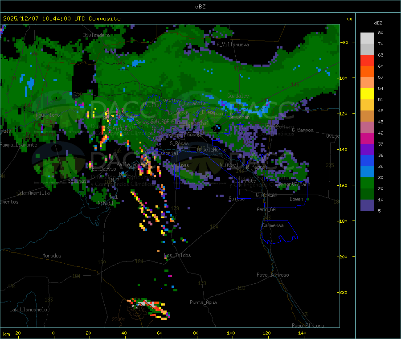401x339 pixels.
Task: Select the blue 35-36 dBZ legend color
Action: click(x=367, y=160)
